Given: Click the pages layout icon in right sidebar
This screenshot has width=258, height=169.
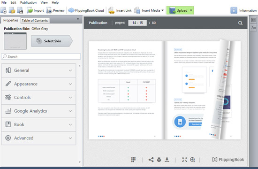Looking at the screenshot, I should [253, 20].
